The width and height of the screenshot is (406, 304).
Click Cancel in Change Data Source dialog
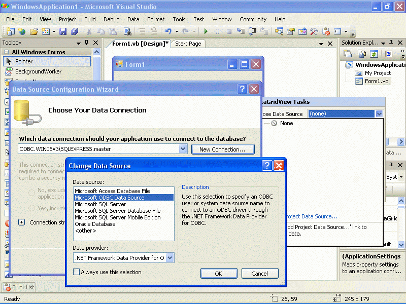(x=260, y=274)
